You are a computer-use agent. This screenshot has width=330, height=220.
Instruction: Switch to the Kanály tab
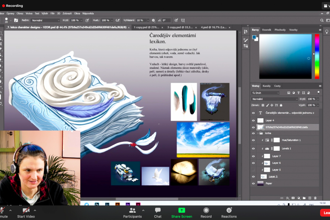[266, 86]
